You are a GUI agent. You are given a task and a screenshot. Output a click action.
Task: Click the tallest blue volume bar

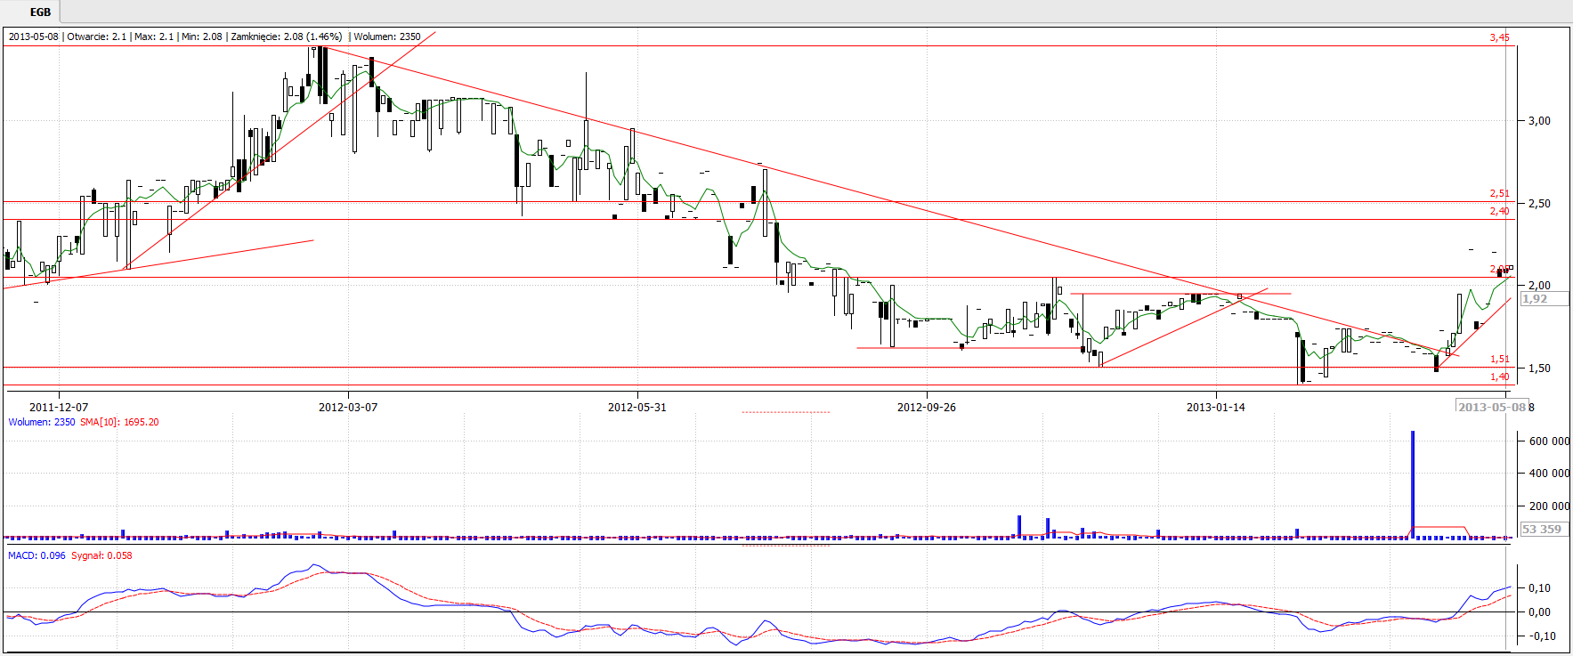1412,485
